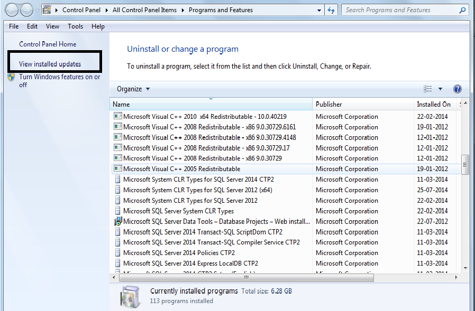The height and width of the screenshot is (311, 475).
Task: Sort list by the Name column header
Action: [211, 104]
